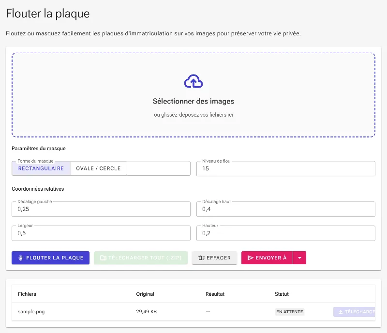Click the Coordonnées relatives heading

[38, 189]
